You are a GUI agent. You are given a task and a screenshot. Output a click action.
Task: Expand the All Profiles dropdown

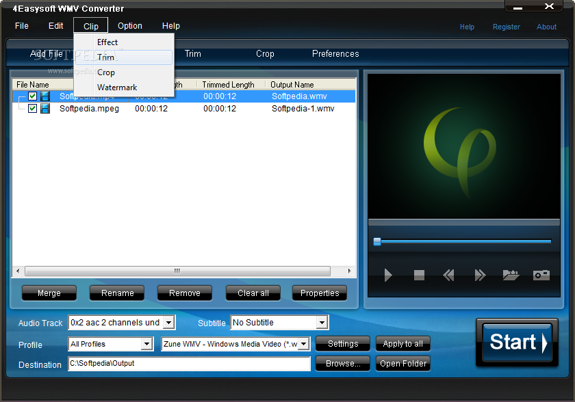click(x=146, y=344)
